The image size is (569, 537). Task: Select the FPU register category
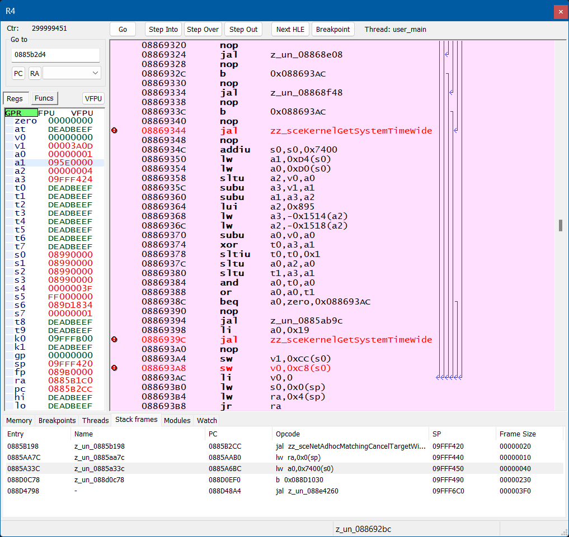46,113
